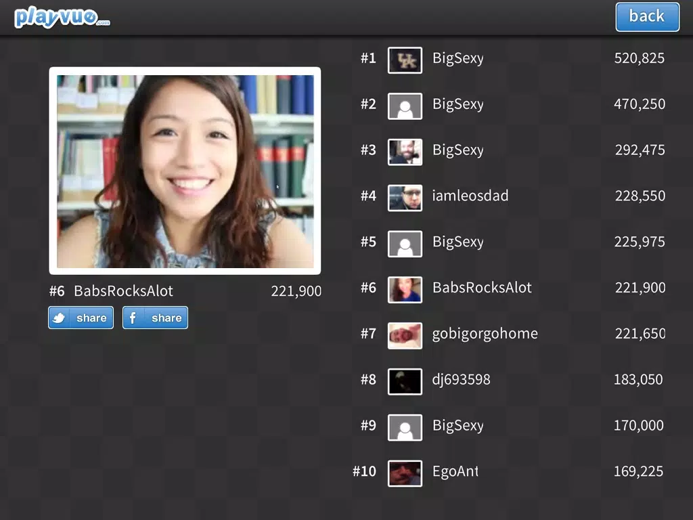Screen dimensions: 693x520
Task: Open EgoAnt avatar thumbnail
Action: pos(405,473)
